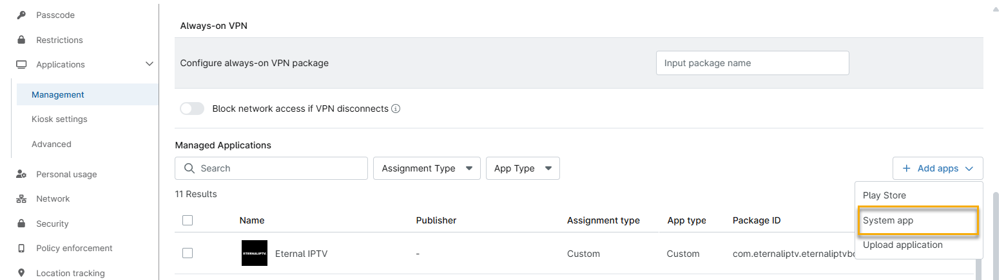Click the Restrictions lock icon
This screenshot has width=1006, height=280.
[x=21, y=40]
